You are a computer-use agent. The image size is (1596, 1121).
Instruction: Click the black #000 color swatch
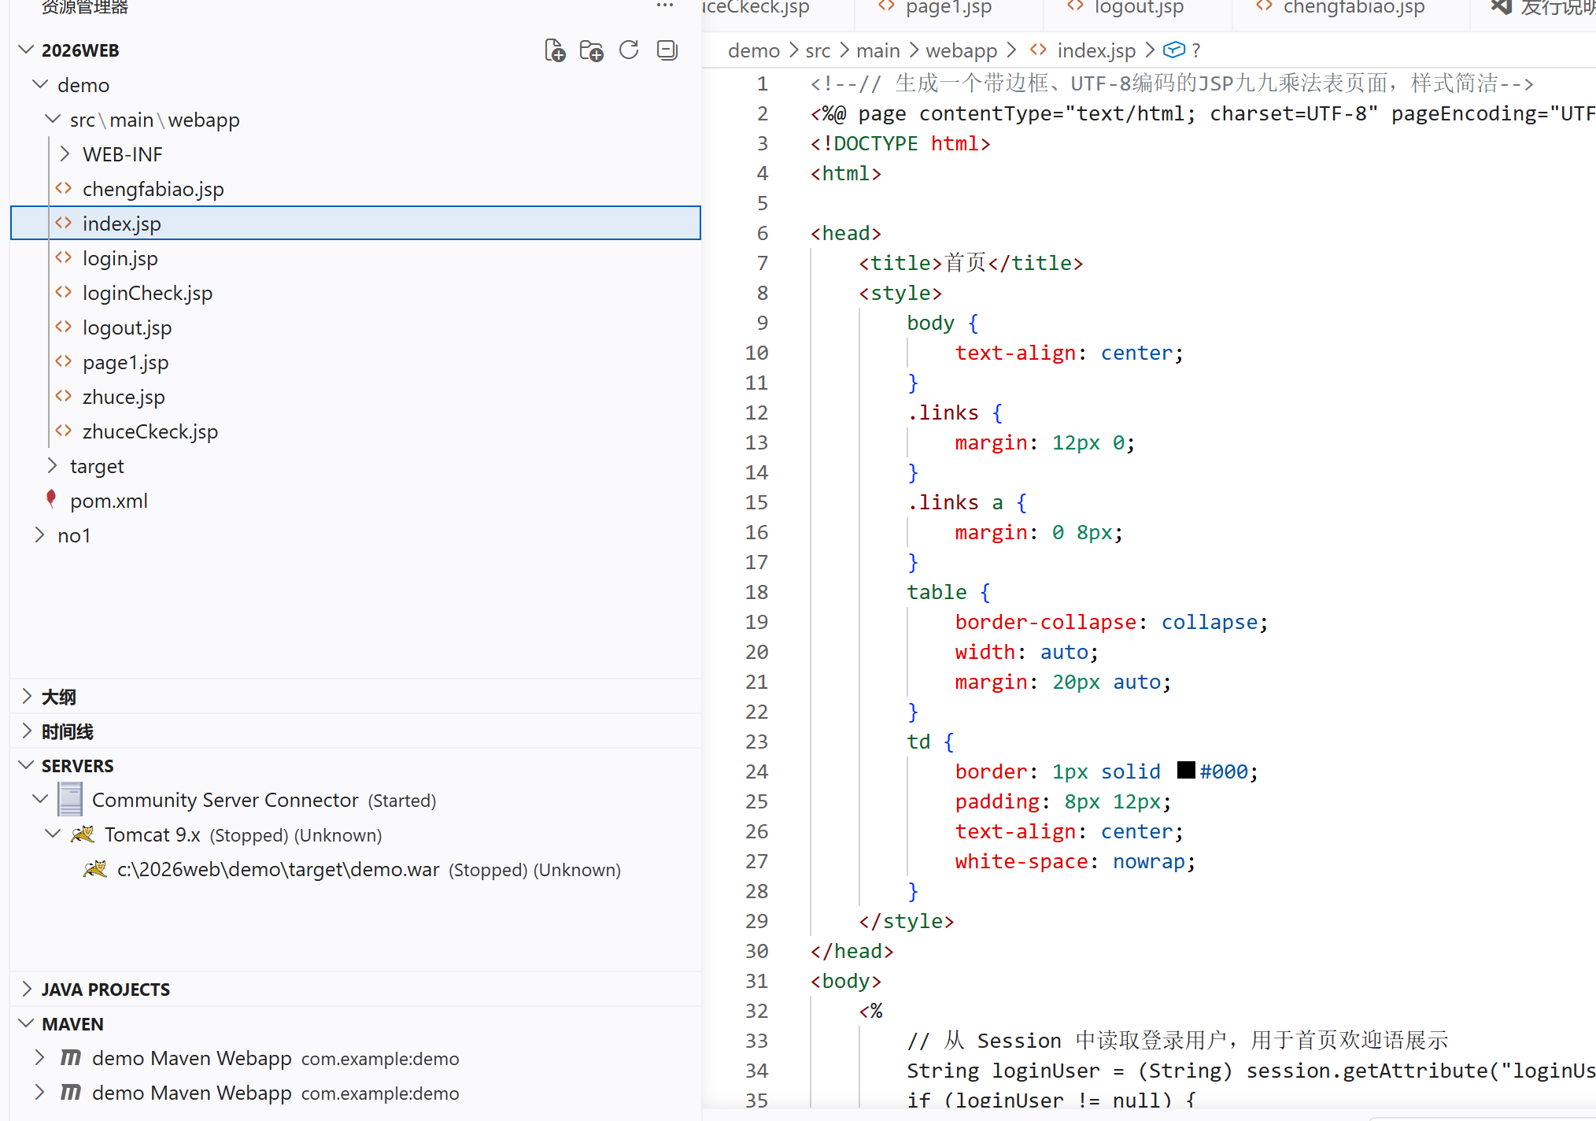click(x=1186, y=770)
